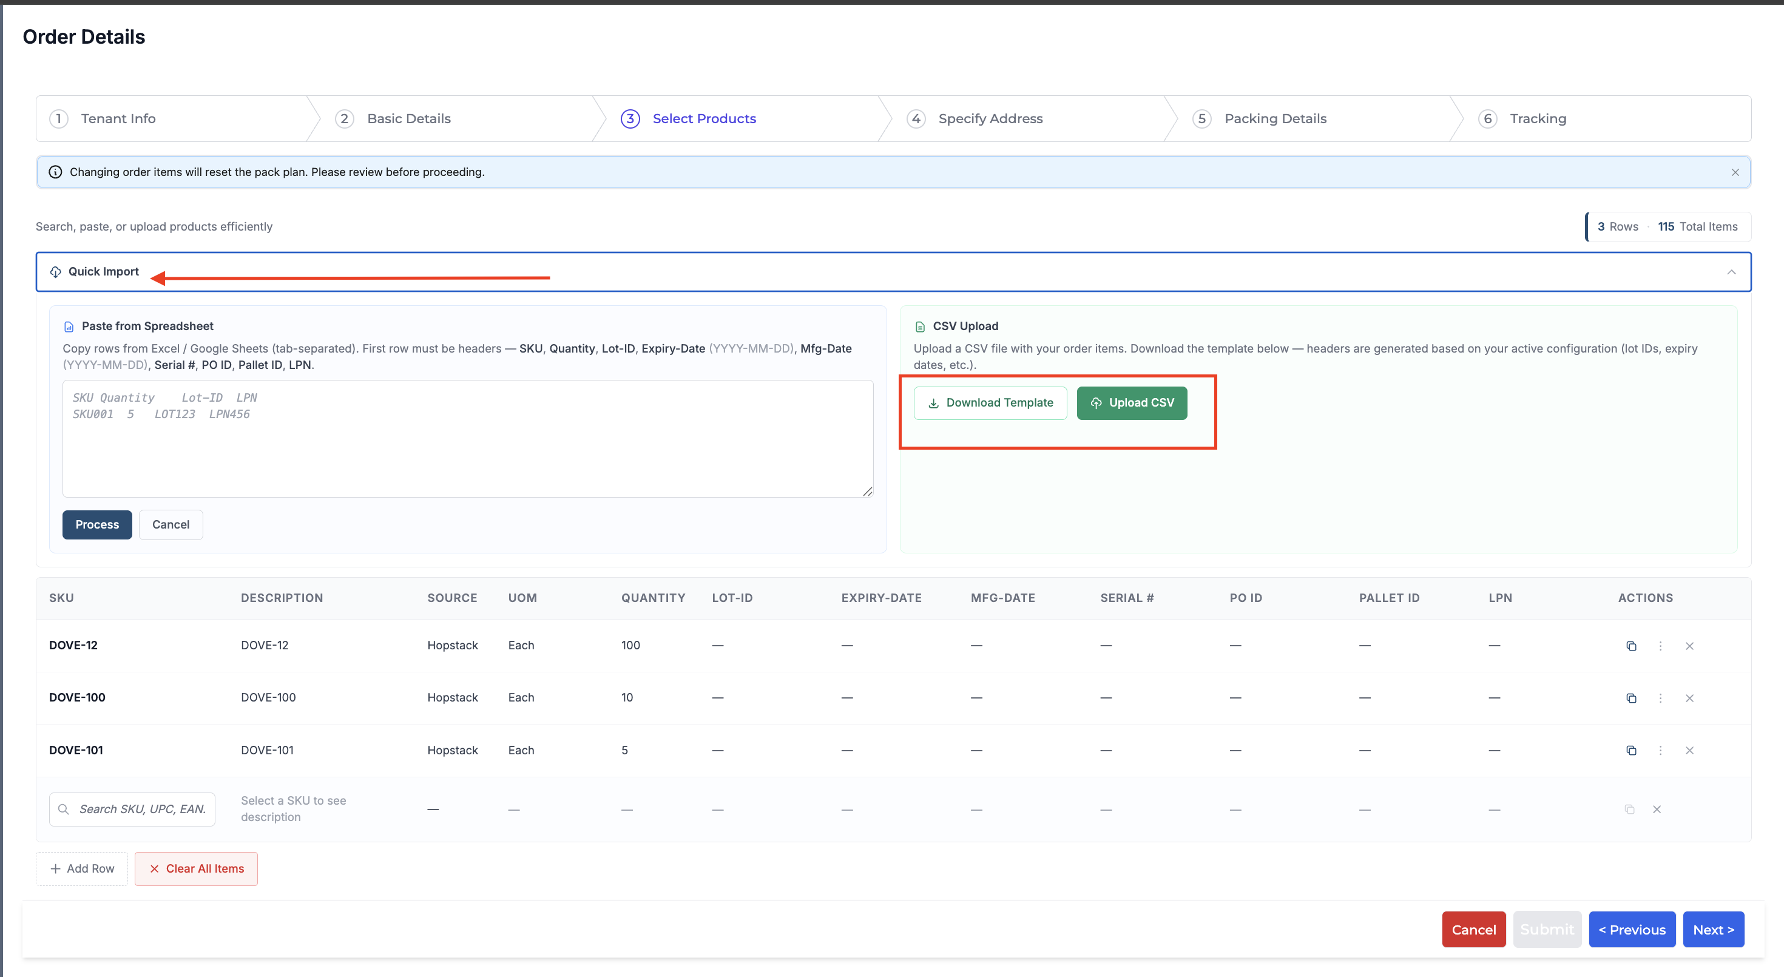Clear all items from the order
Screen dimensions: 1784x977
[196, 868]
